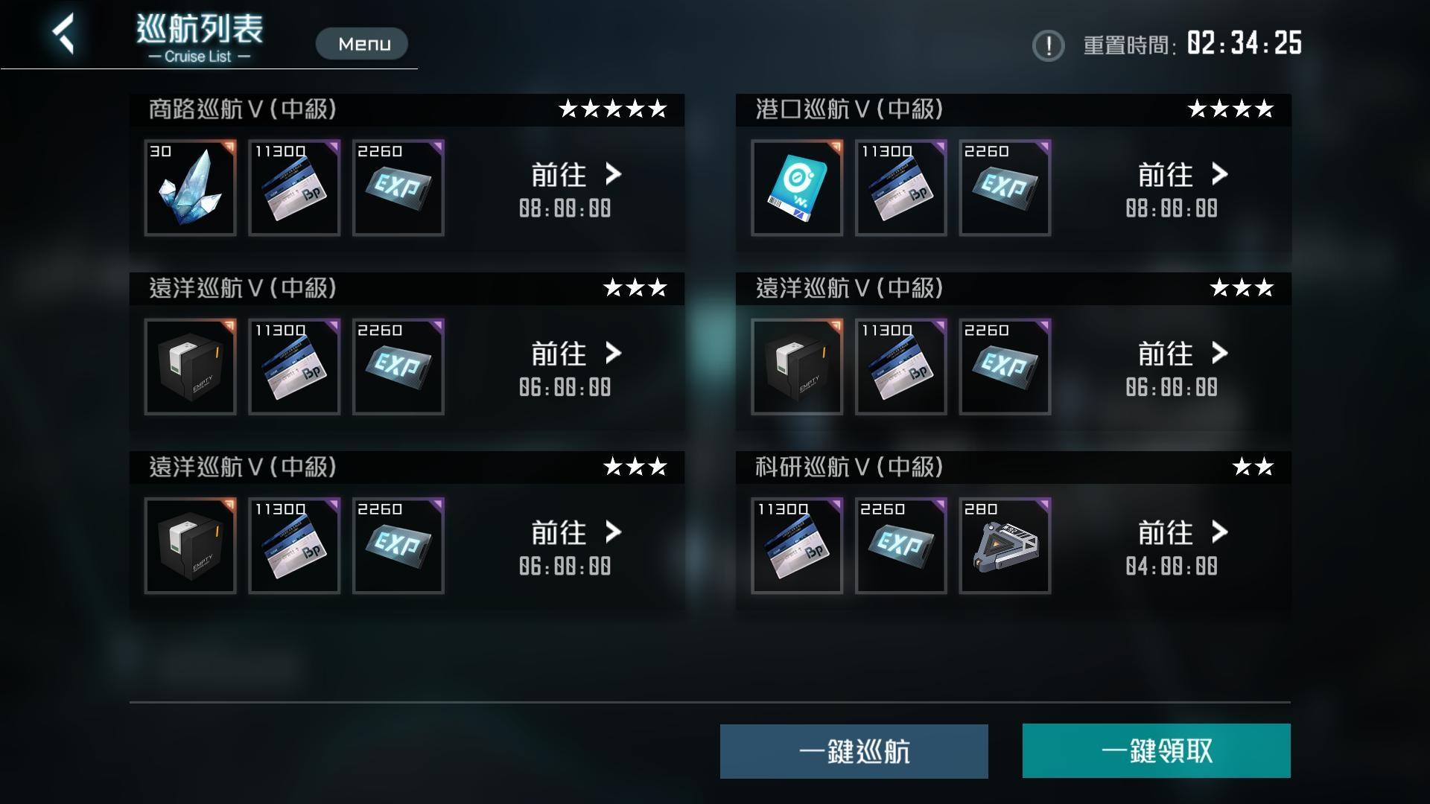Start the bottom-left 遠洋巡航 V cruise
Viewport: 1430px width, 804px height.
pyautogui.click(x=576, y=533)
